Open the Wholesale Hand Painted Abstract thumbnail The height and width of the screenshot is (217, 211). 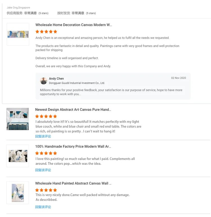pyautogui.click(x=18, y=193)
